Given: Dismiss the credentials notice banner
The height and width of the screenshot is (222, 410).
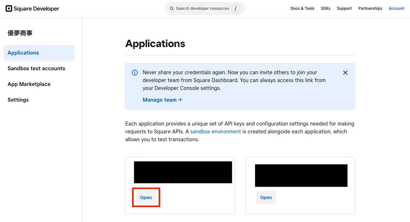Looking at the screenshot, I should (x=345, y=73).
